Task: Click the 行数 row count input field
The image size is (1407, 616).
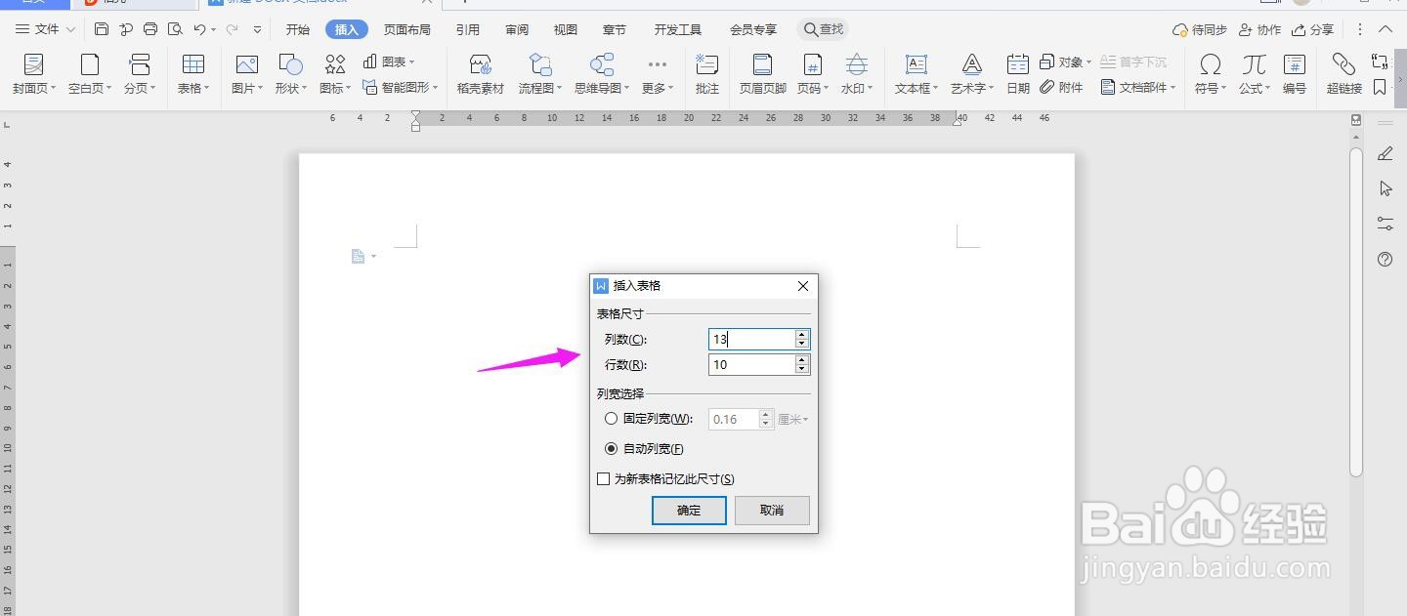Action: coord(751,364)
